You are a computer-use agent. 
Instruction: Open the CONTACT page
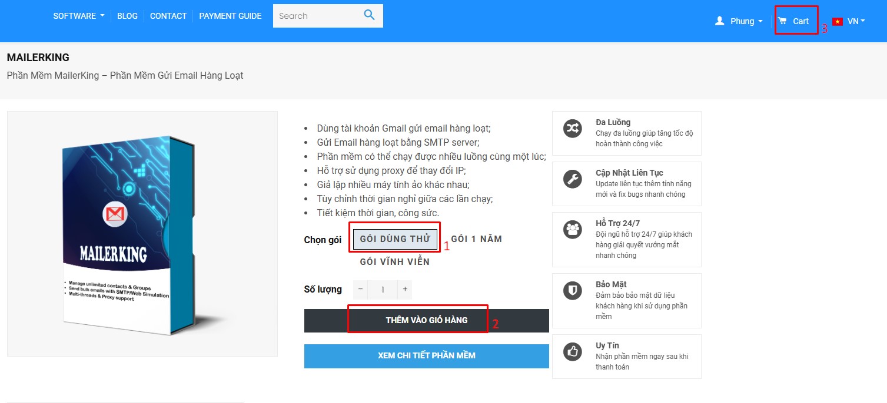(168, 16)
